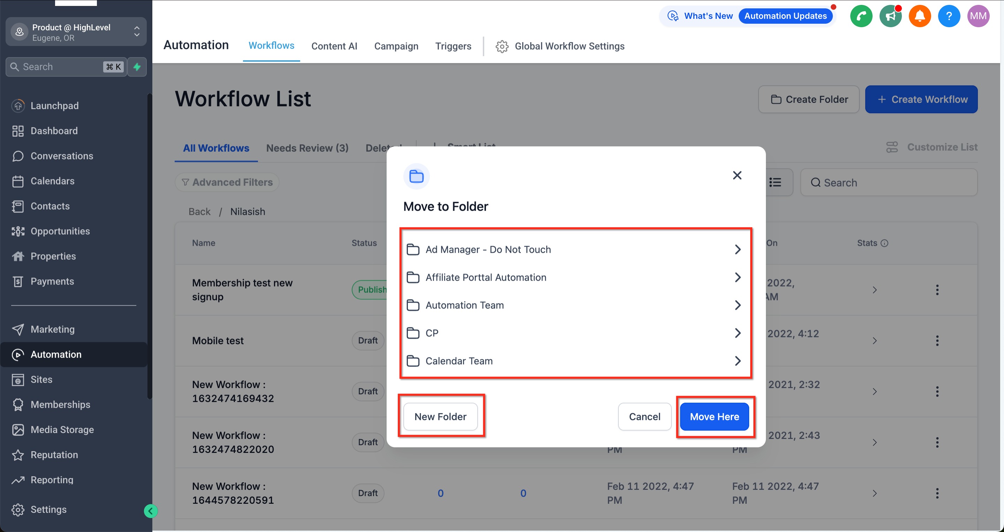Switch to the Content AI tab

(x=334, y=46)
